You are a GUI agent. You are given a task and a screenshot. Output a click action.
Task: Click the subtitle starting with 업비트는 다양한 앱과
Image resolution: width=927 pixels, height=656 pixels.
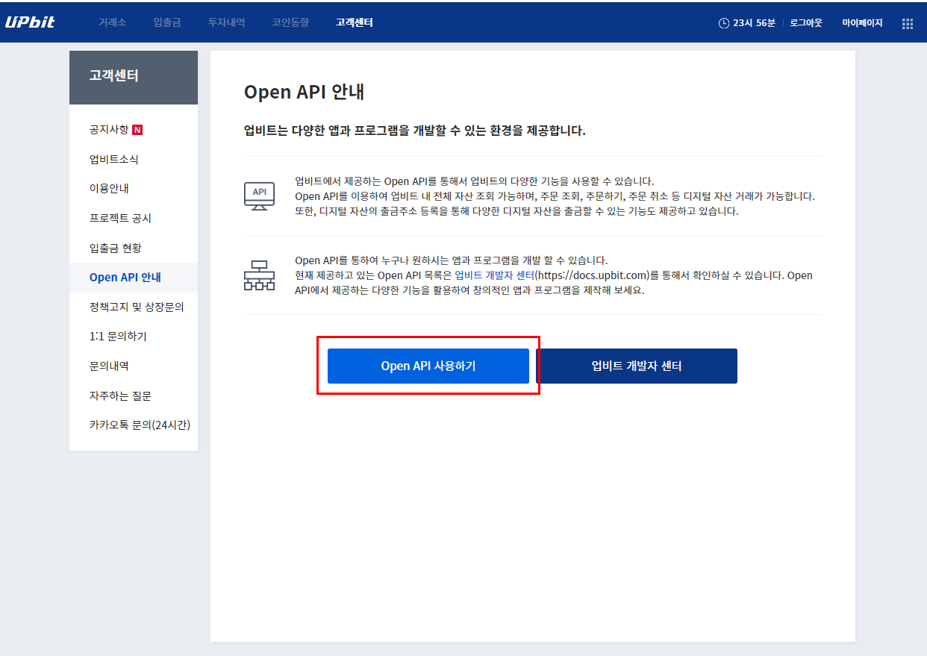[415, 131]
